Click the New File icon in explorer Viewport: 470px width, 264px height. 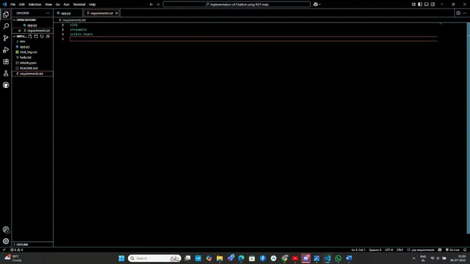30,37
